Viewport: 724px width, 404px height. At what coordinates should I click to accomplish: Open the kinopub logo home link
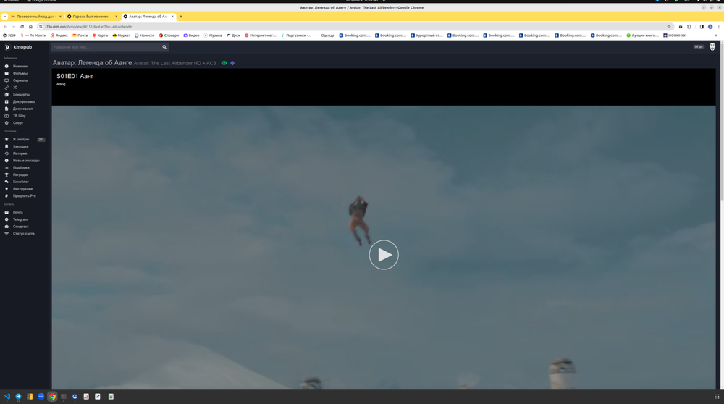[19, 47]
